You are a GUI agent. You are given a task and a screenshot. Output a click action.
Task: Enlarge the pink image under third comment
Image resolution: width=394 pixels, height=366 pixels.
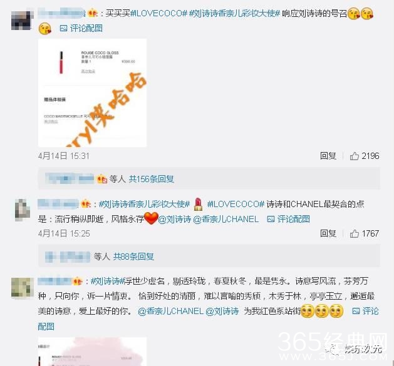coord(92,352)
